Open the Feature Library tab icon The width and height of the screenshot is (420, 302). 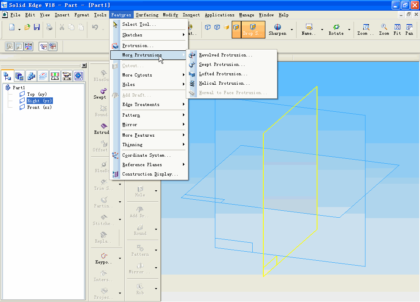coord(19,76)
